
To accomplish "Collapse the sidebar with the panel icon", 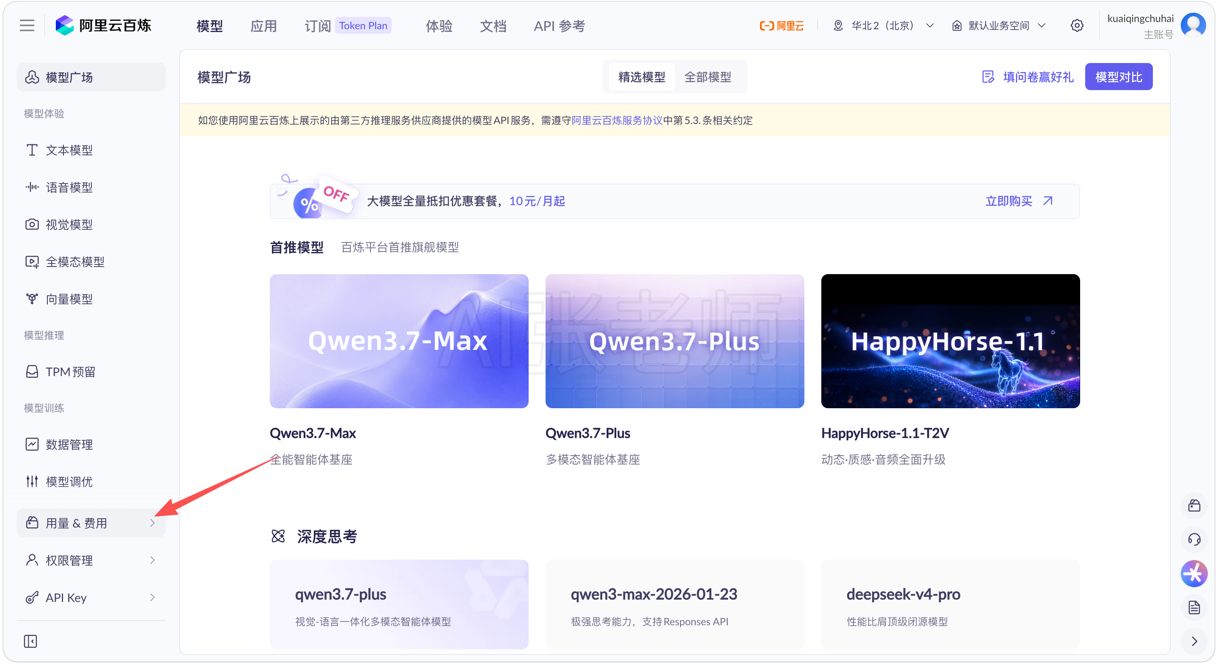I will pos(30,641).
